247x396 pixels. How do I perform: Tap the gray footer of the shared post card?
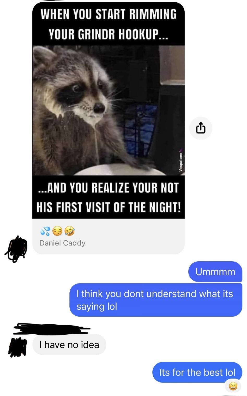click(x=109, y=236)
